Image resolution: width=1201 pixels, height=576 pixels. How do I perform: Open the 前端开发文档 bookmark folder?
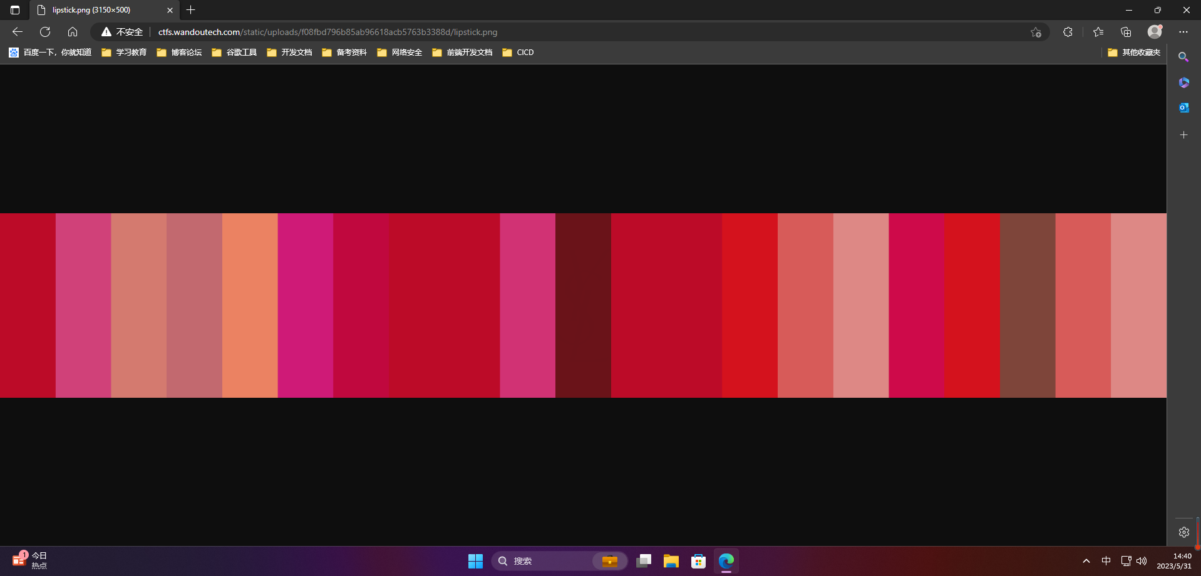coord(462,53)
